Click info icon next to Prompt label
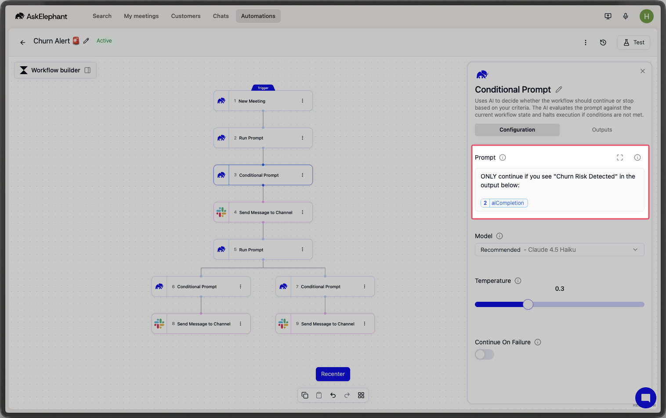This screenshot has height=418, width=666. tap(503, 157)
